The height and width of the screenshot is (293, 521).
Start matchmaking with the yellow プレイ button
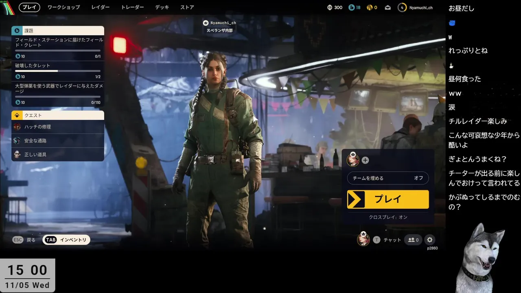388,199
